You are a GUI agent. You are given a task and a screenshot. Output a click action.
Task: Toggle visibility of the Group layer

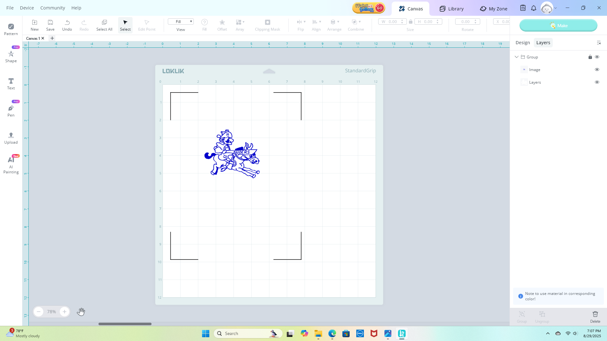point(597,57)
